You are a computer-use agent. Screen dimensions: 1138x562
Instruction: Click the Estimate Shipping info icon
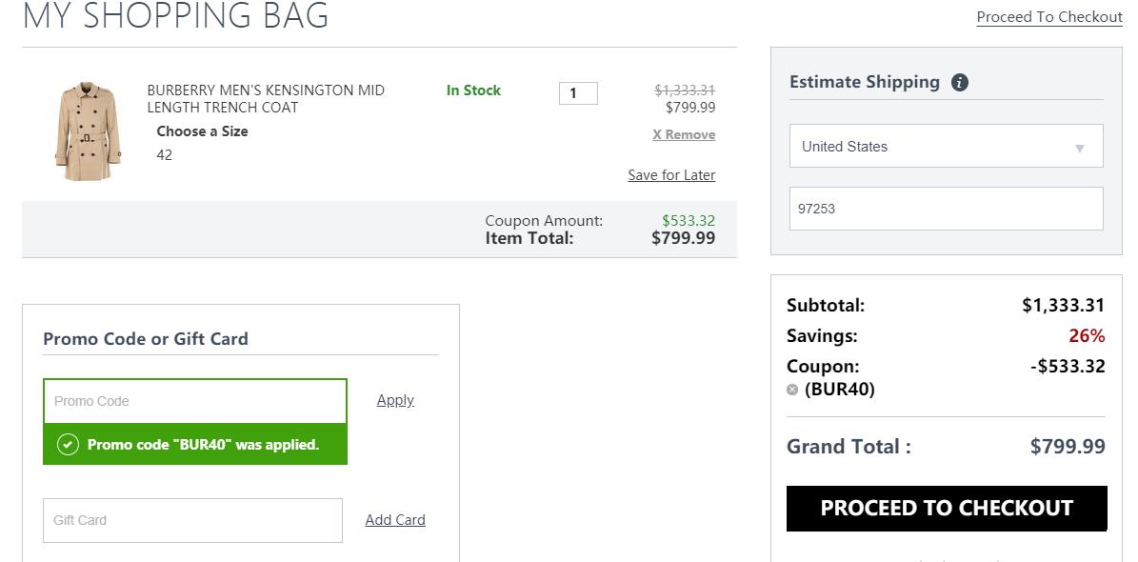coord(960,82)
